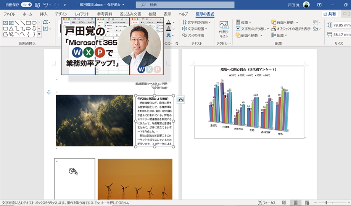Show the next row of the shapes gallery

(39, 29)
